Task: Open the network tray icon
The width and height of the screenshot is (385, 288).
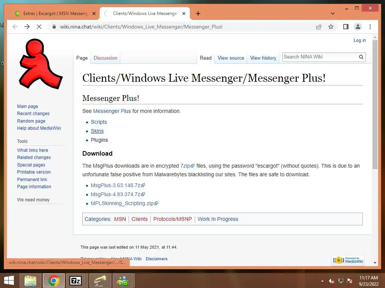Action: tap(341, 281)
